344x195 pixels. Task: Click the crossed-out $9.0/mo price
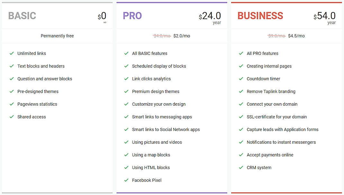pyautogui.click(x=276, y=36)
